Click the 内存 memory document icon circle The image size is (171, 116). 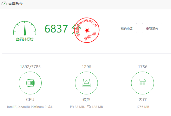(143, 83)
